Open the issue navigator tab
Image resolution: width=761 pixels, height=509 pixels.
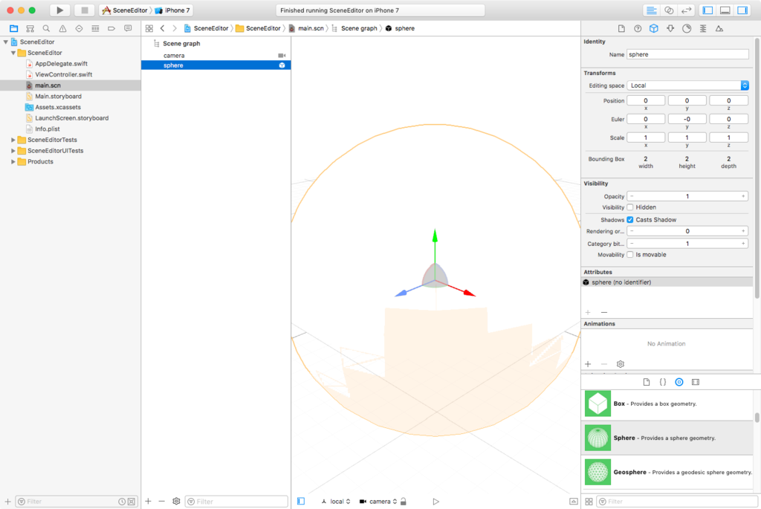click(62, 29)
